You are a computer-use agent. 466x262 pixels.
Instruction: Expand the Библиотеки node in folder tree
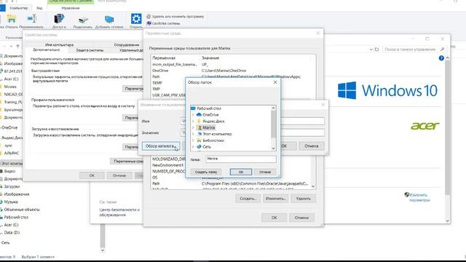pos(193,140)
